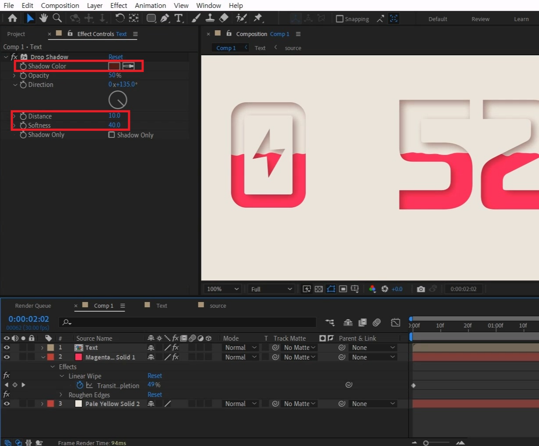539x446 pixels.
Task: Reset the Linear Wipe effect
Action: [x=155, y=376]
